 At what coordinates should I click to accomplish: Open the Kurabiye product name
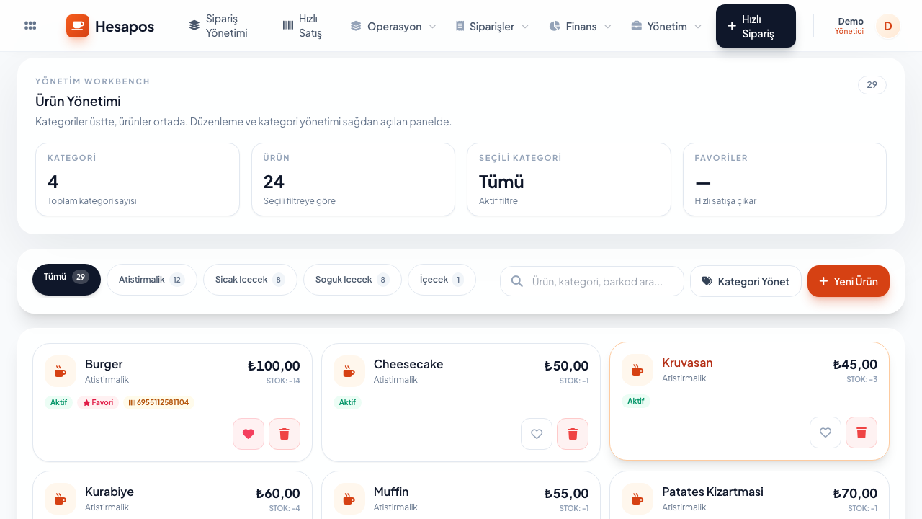pyautogui.click(x=109, y=492)
